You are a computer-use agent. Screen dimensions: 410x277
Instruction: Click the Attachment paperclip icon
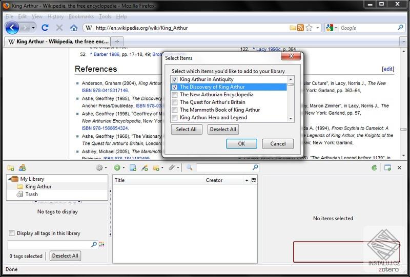[x=172, y=167]
